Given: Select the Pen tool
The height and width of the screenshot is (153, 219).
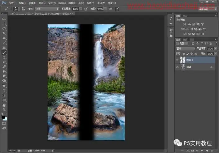Looking at the screenshot, I should pos(4,86).
